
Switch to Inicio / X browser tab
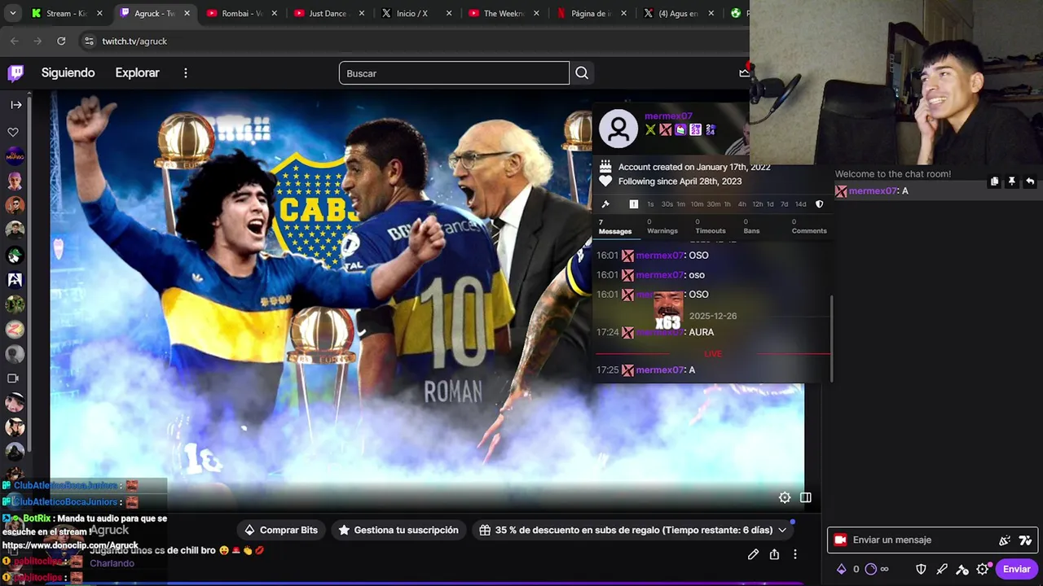tap(416, 13)
